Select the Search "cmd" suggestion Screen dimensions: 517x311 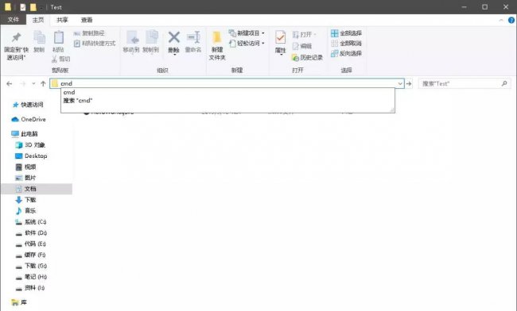pyautogui.click(x=227, y=101)
